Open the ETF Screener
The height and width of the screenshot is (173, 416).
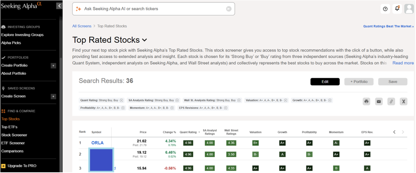(x=13, y=143)
